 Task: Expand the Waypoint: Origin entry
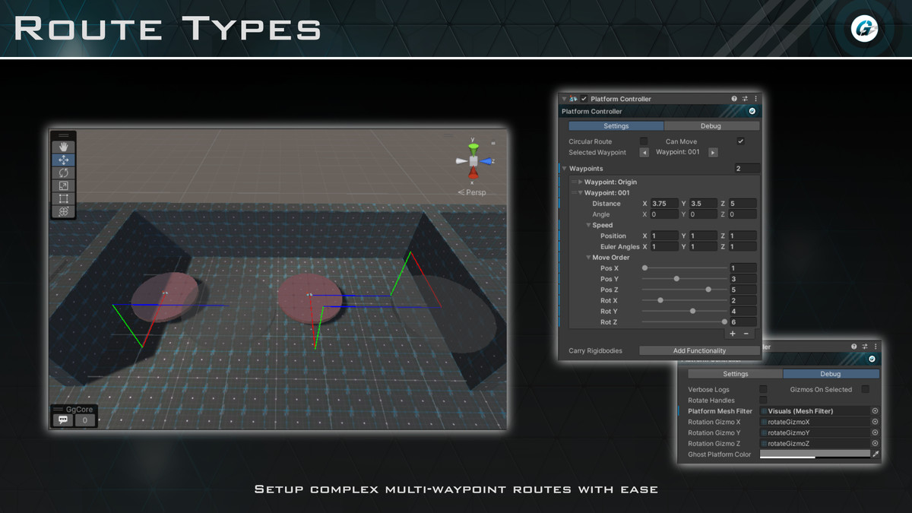pyautogui.click(x=581, y=182)
